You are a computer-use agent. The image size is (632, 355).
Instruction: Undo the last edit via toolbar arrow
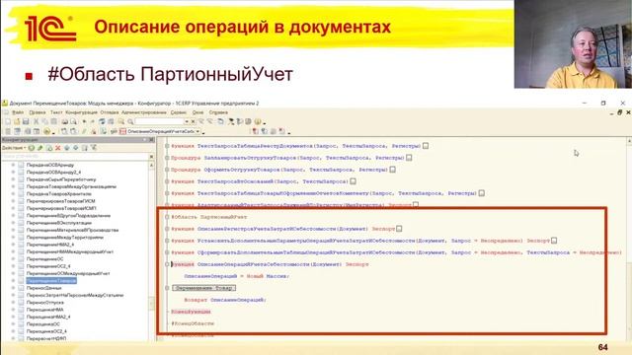coord(84,121)
